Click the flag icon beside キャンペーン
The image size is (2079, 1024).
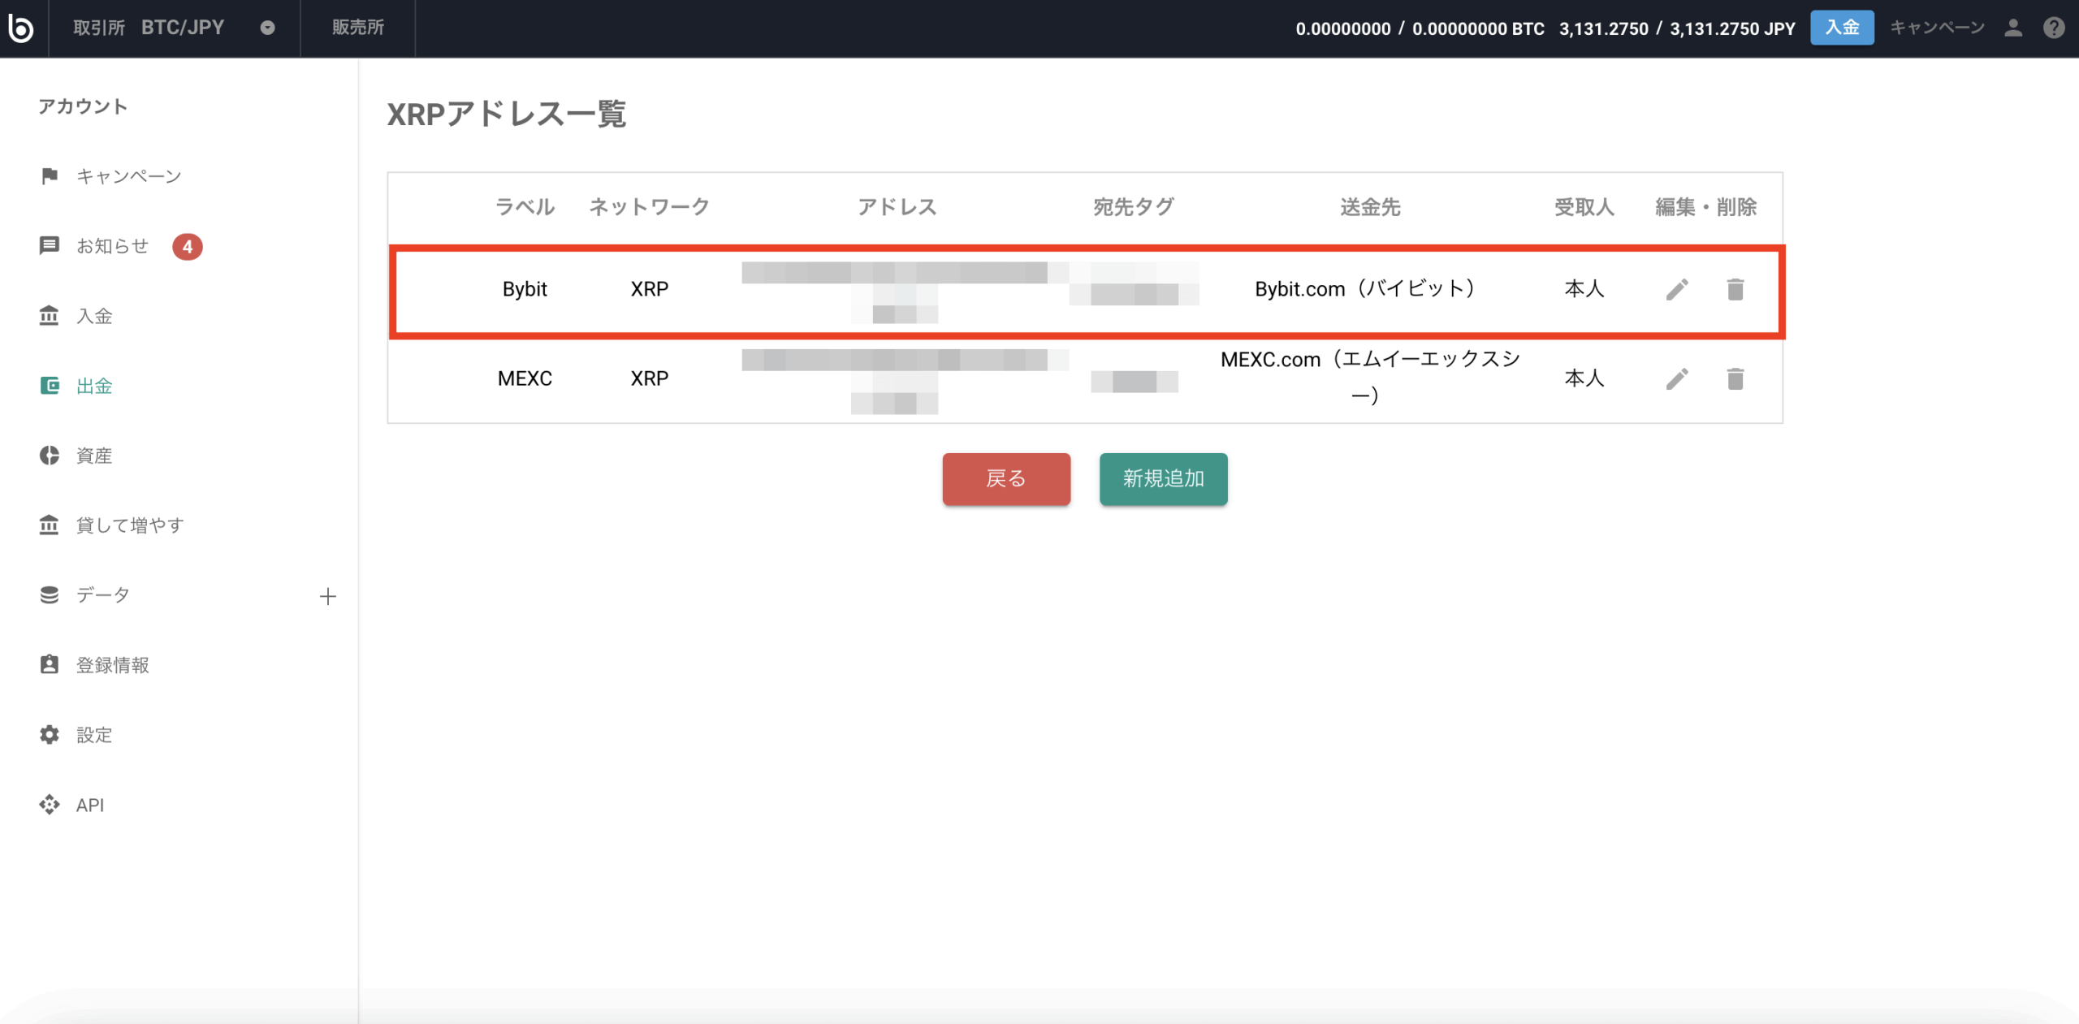click(50, 175)
